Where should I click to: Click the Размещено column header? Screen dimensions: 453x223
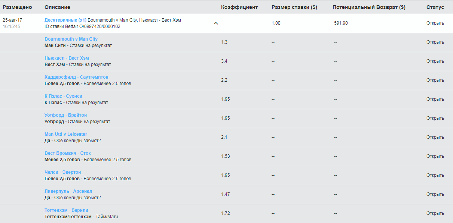(x=17, y=7)
